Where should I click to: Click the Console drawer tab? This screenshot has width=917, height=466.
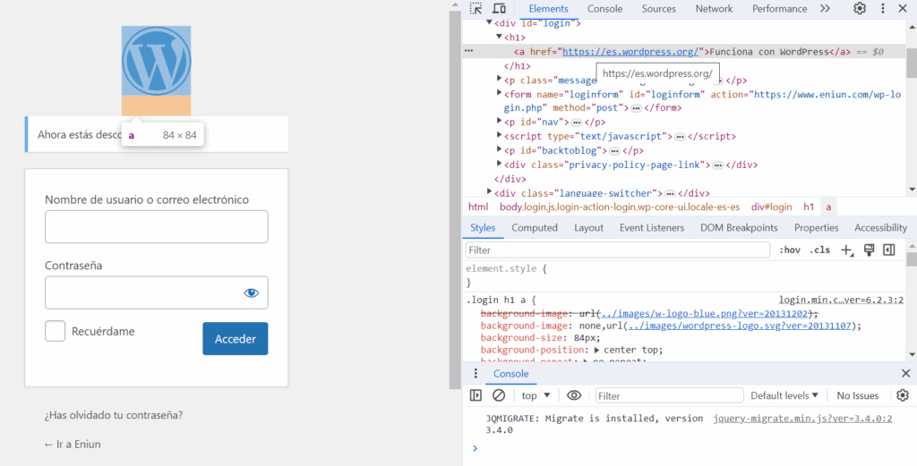tap(511, 374)
